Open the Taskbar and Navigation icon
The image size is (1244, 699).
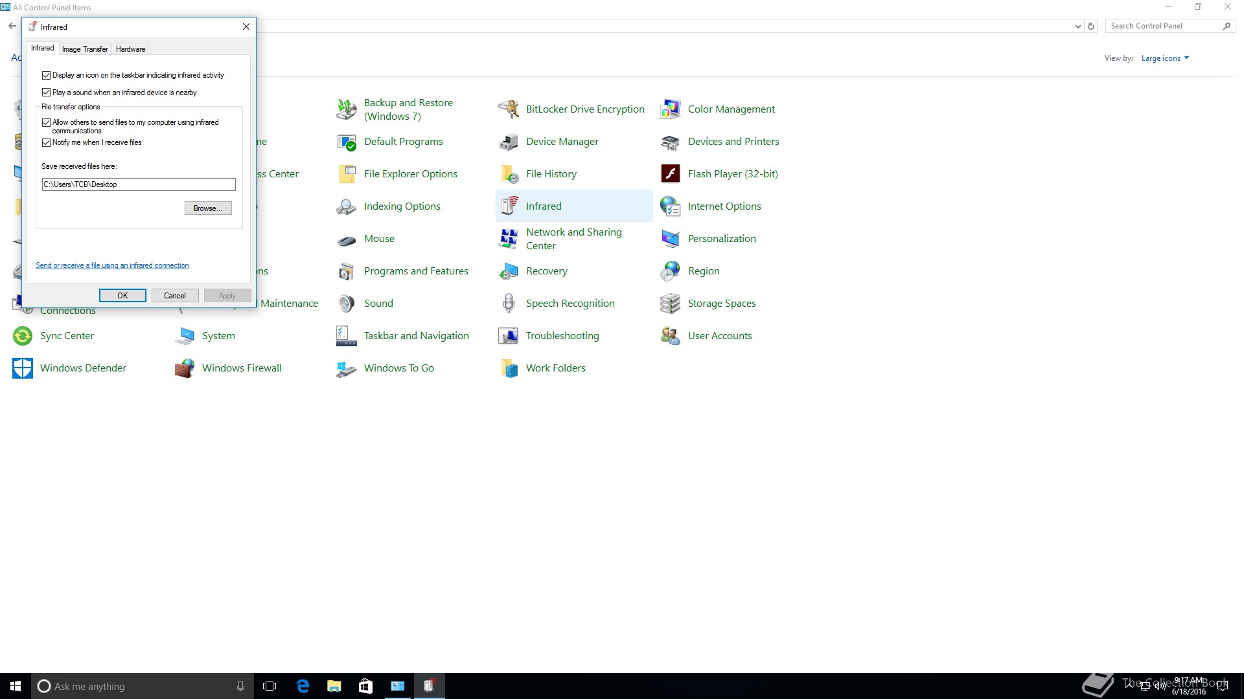click(x=347, y=336)
